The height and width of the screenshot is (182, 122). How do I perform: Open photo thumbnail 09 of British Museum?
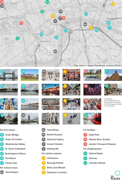[50, 75]
